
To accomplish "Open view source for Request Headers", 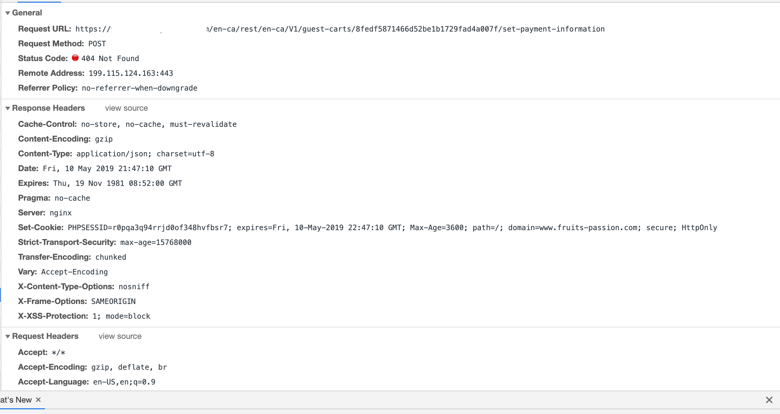I will 120,336.
